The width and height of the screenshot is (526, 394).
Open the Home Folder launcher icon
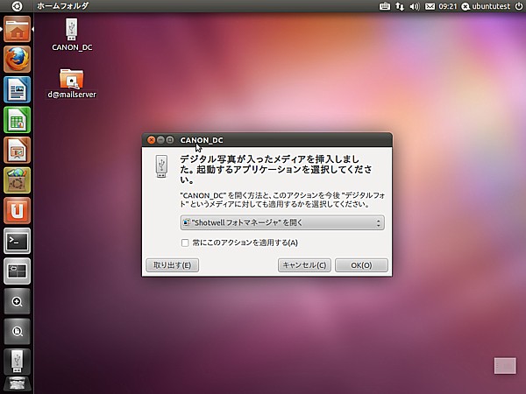[x=18, y=29]
